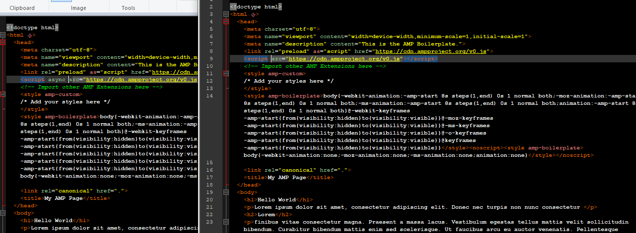The image size is (636, 233).
Task: Click the "Hello World" heading in left editor
Action: coord(53,221)
